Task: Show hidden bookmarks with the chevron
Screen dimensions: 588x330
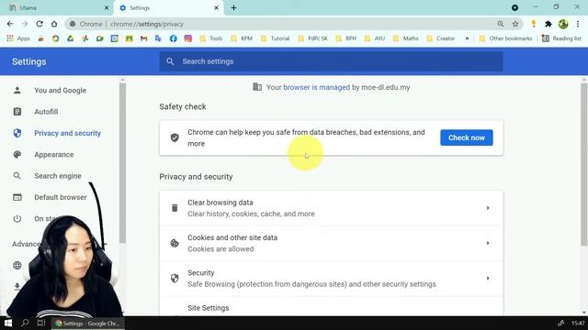Action: (x=467, y=38)
